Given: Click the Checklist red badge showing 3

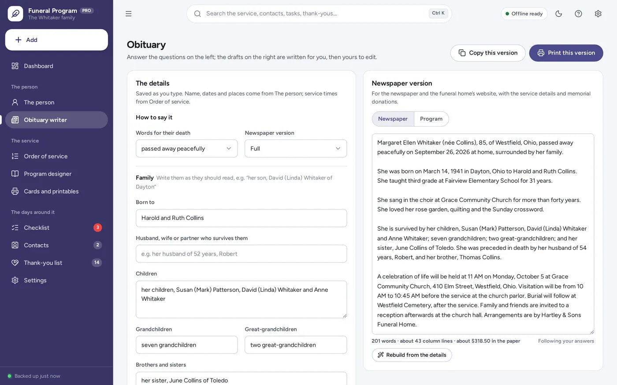Looking at the screenshot, I should (x=98, y=227).
